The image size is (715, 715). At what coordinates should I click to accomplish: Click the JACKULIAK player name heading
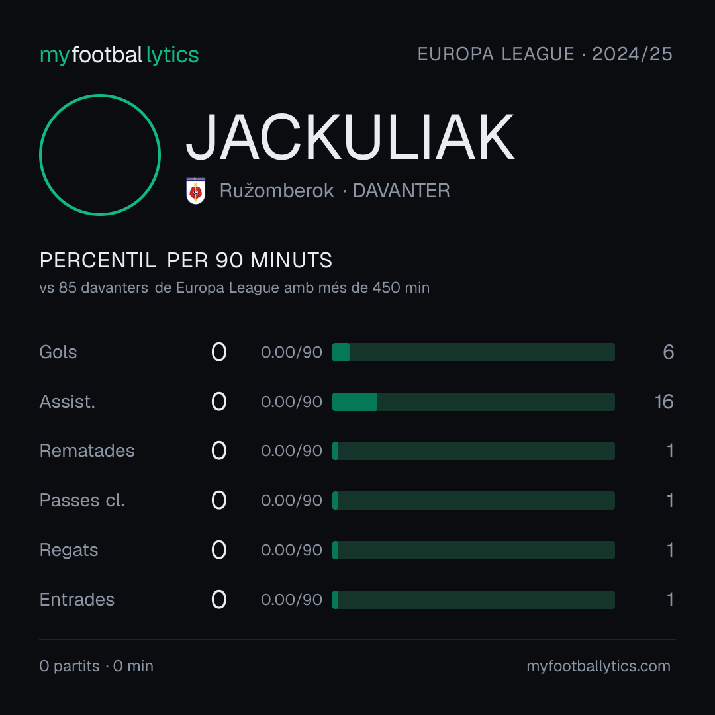pyautogui.click(x=350, y=137)
